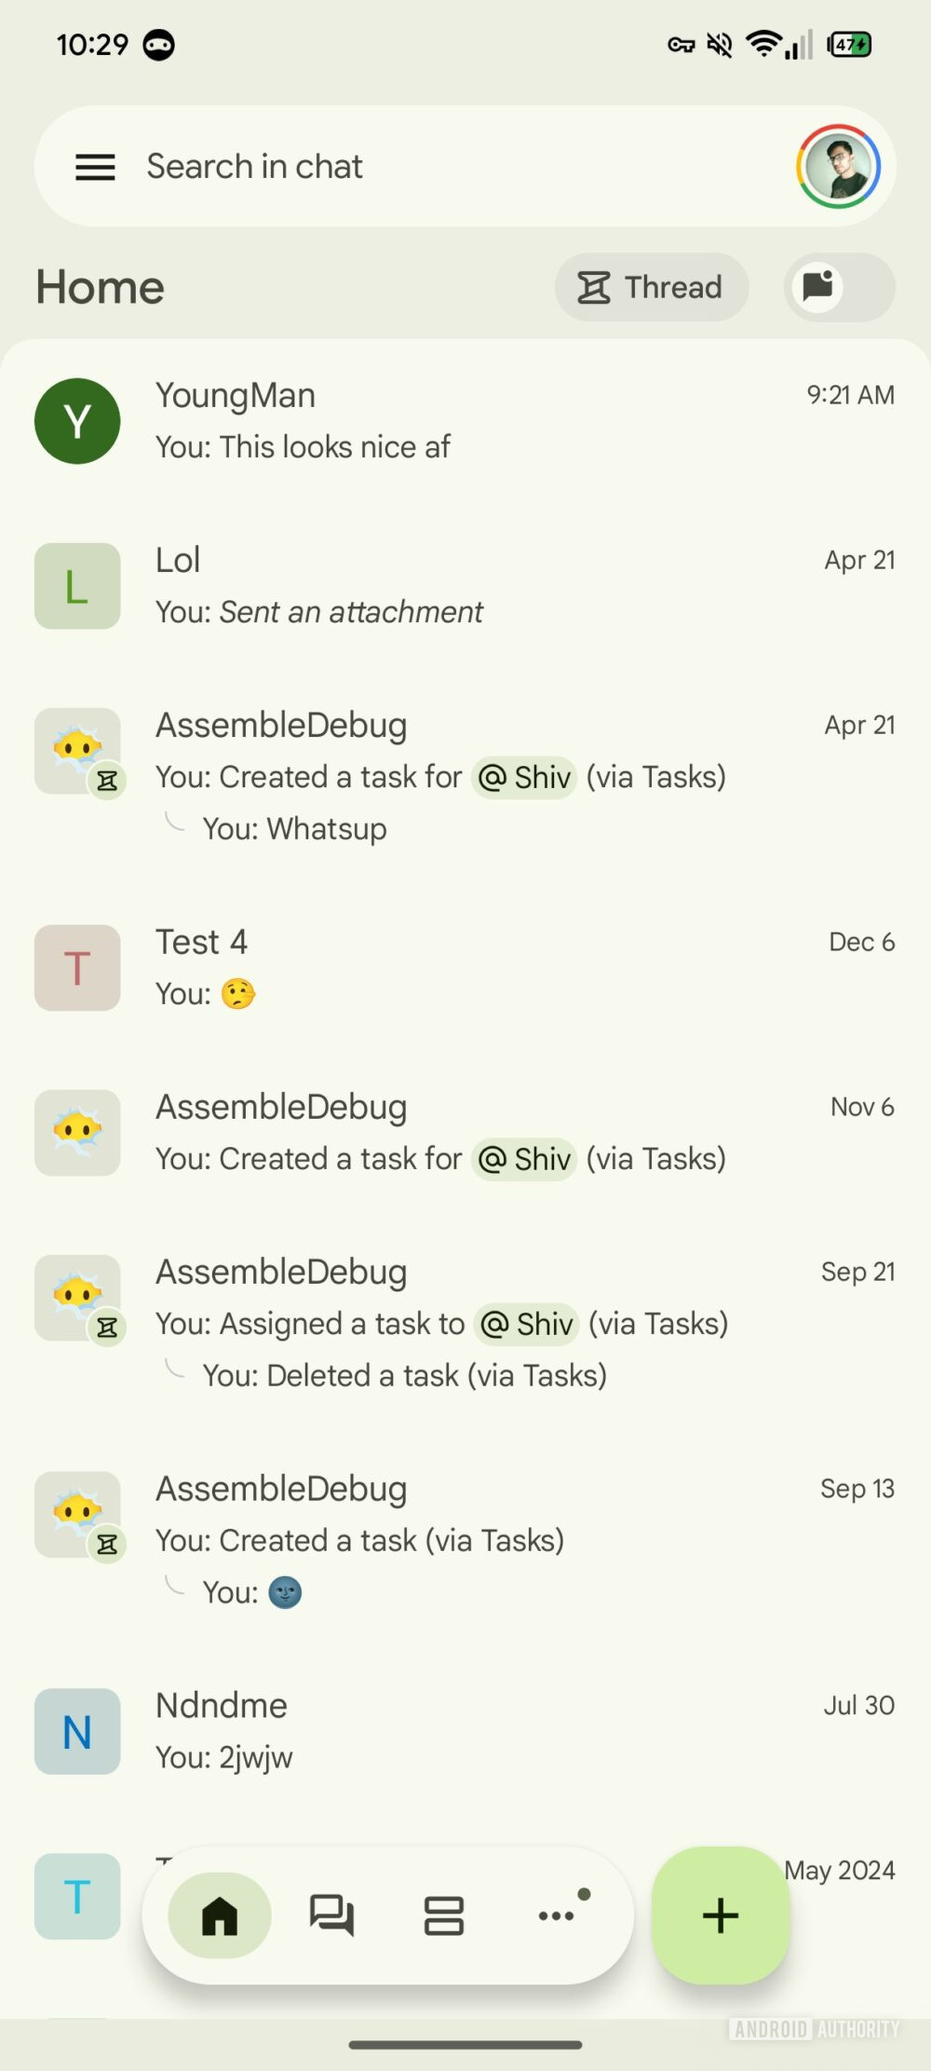Toggle the Thread filter chip
The width and height of the screenshot is (931, 2071).
651,287
